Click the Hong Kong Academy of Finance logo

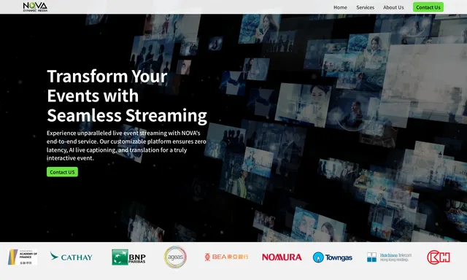tap(23, 257)
